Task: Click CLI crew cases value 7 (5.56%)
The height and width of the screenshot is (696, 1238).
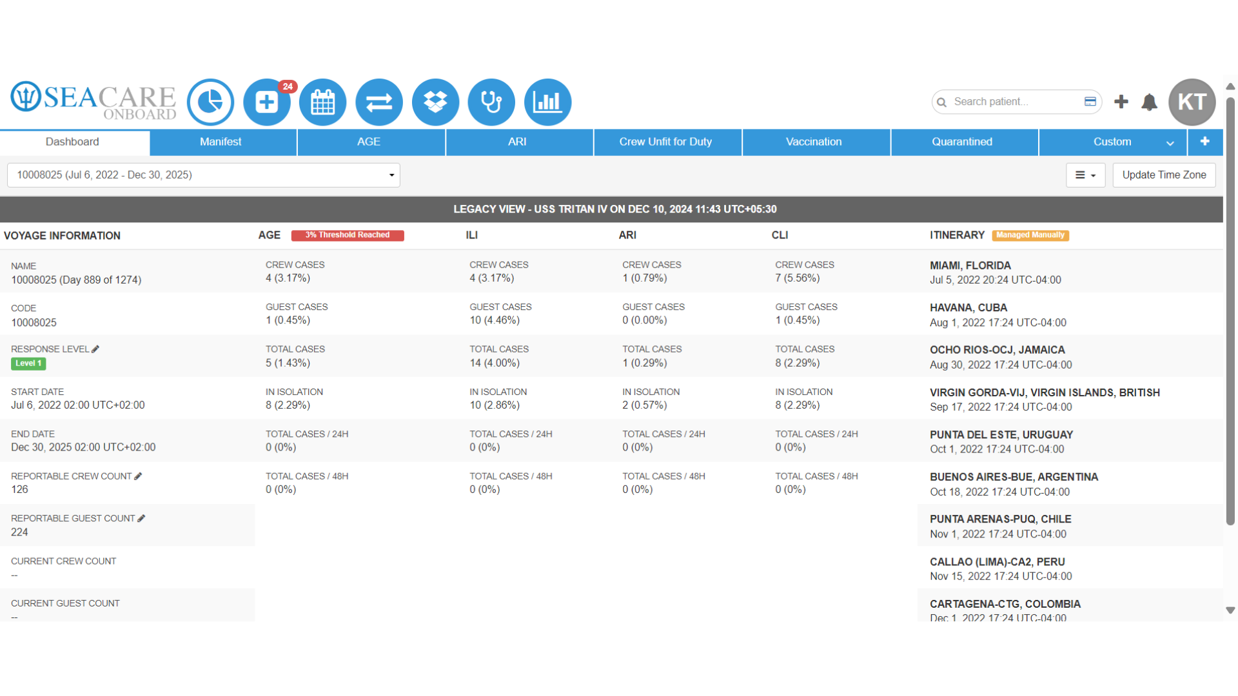Action: click(798, 278)
